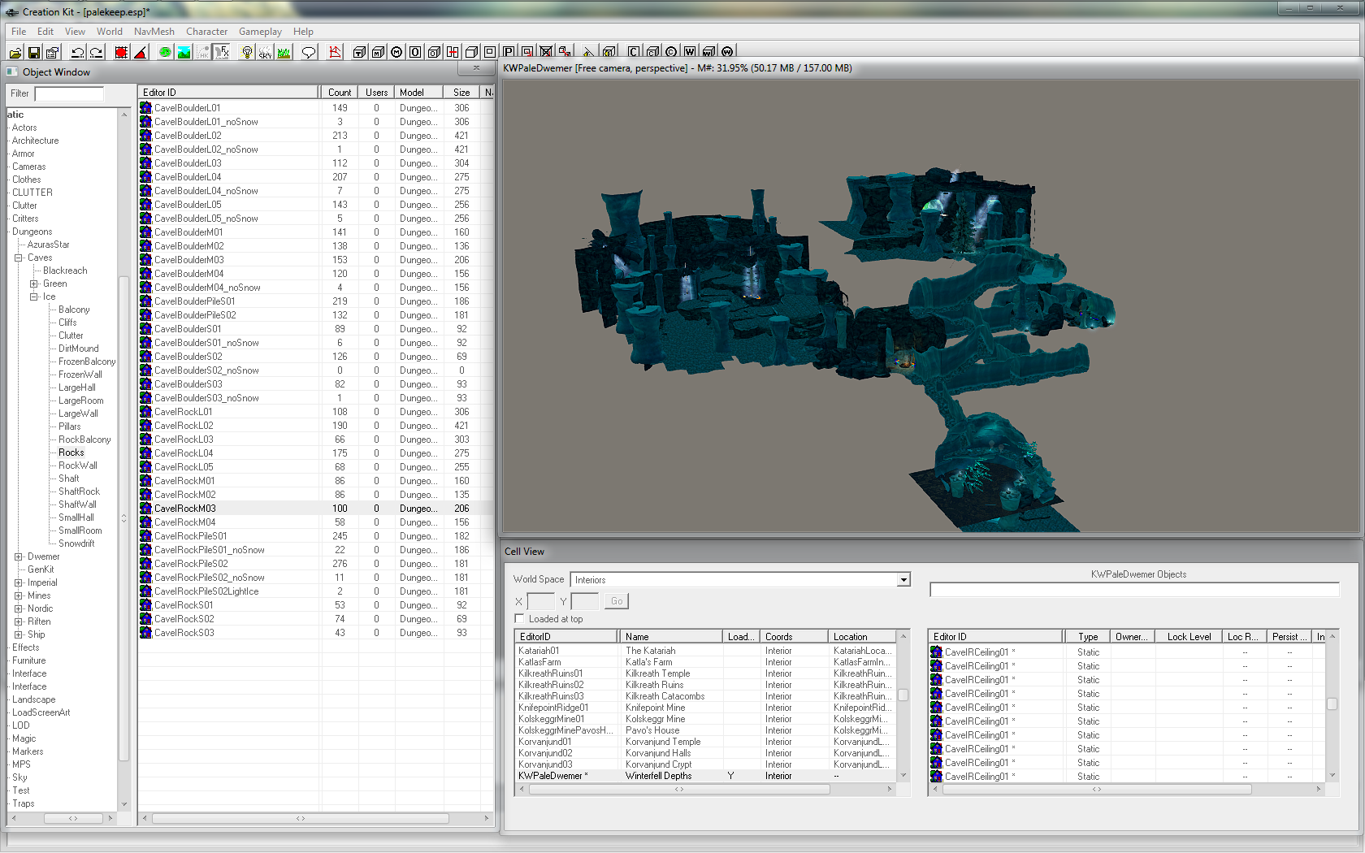Toggle the lightbulb lighting button
The width and height of the screenshot is (1365, 853).
(x=247, y=53)
